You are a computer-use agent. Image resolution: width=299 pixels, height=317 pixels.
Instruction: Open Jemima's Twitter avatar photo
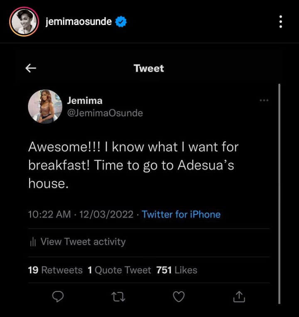44,106
